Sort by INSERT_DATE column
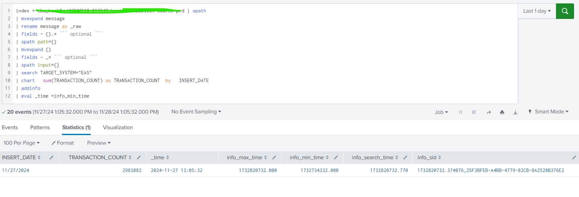The width and height of the screenshot is (579, 197). click(x=21, y=157)
